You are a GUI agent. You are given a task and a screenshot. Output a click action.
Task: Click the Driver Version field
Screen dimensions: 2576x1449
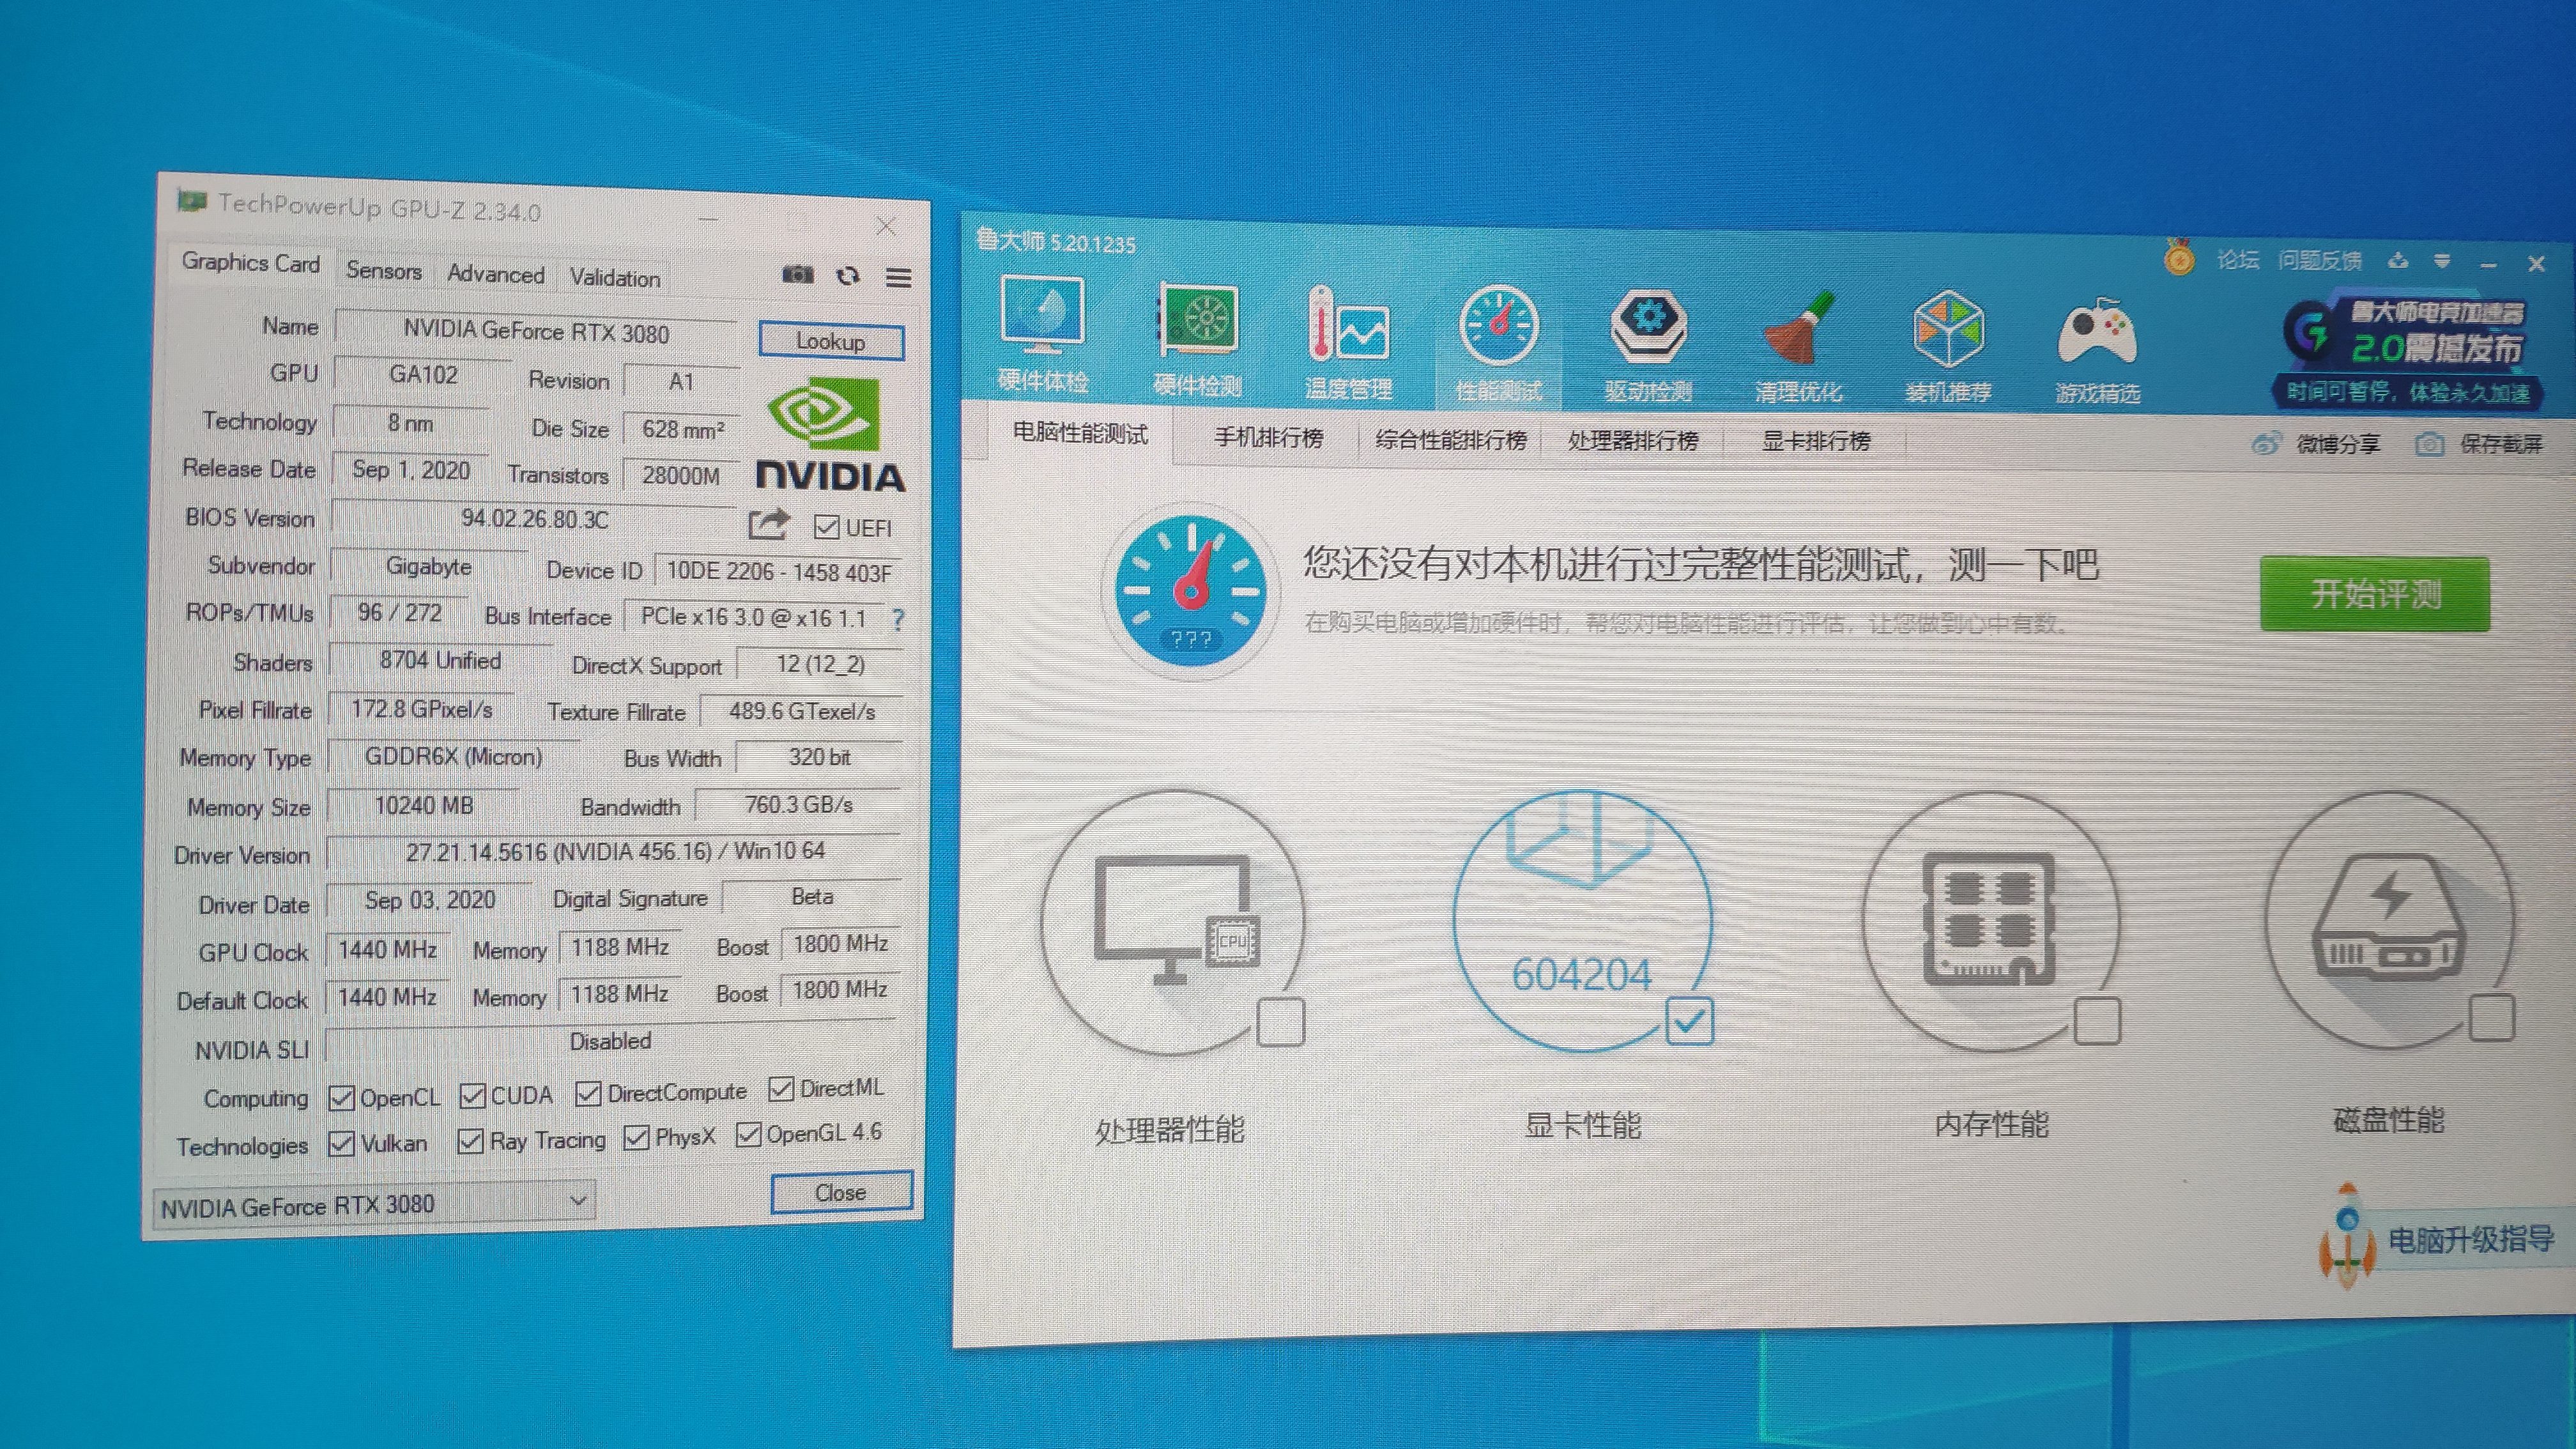pyautogui.click(x=615, y=851)
